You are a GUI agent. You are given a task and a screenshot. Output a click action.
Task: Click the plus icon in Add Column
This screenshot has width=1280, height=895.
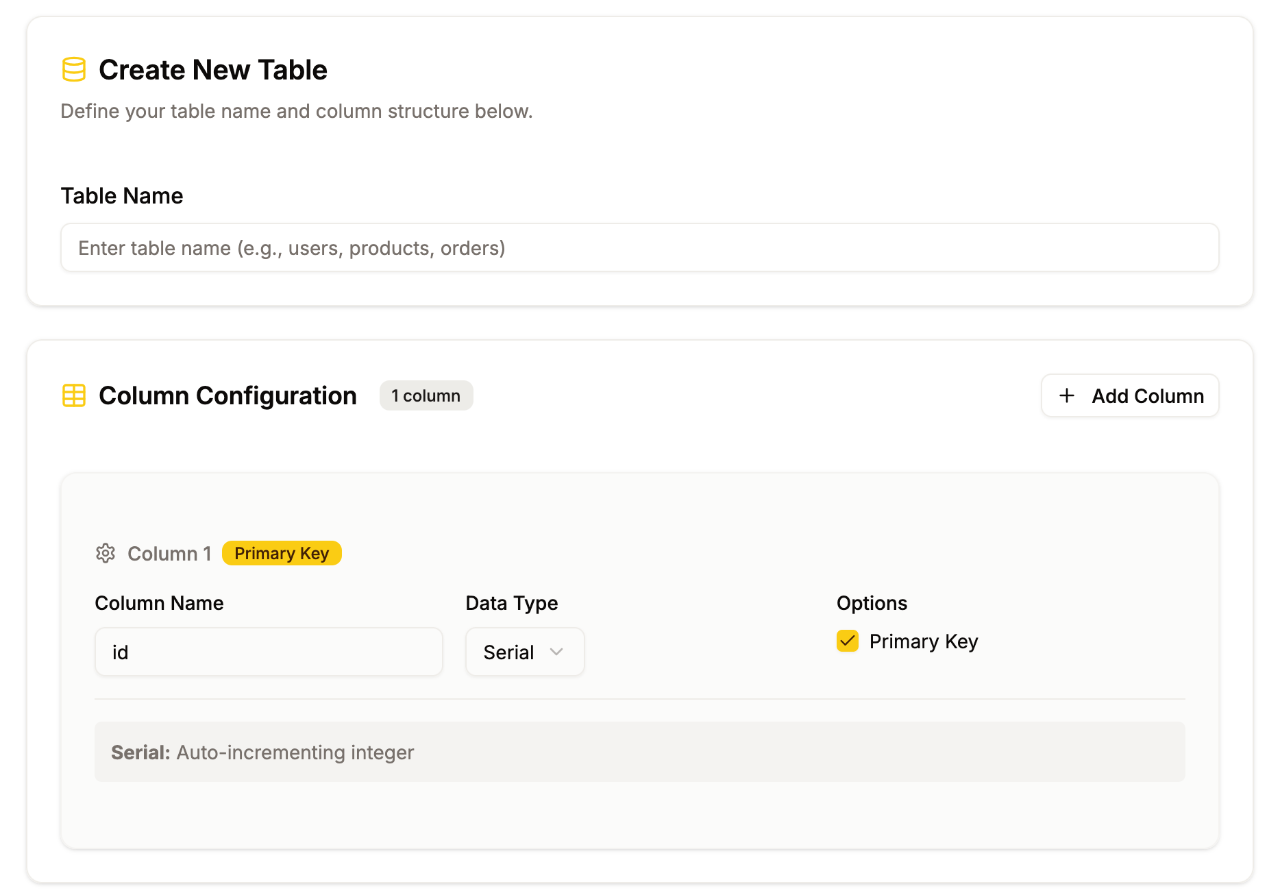tap(1067, 395)
